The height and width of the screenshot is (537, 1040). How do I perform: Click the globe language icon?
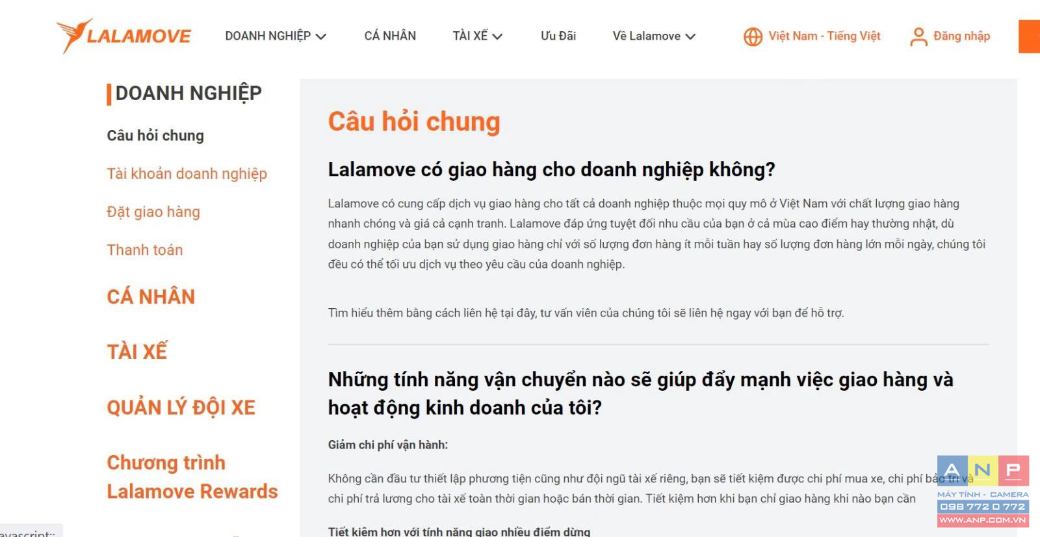pos(753,37)
